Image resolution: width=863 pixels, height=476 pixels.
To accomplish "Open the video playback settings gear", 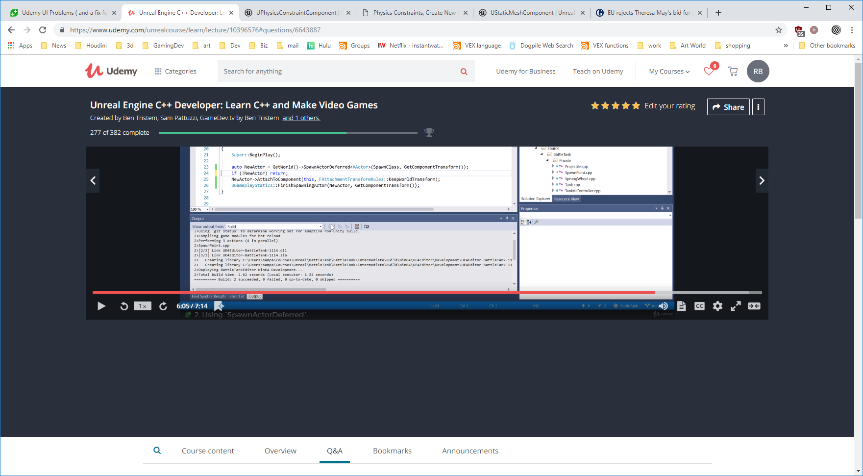I will [717, 306].
